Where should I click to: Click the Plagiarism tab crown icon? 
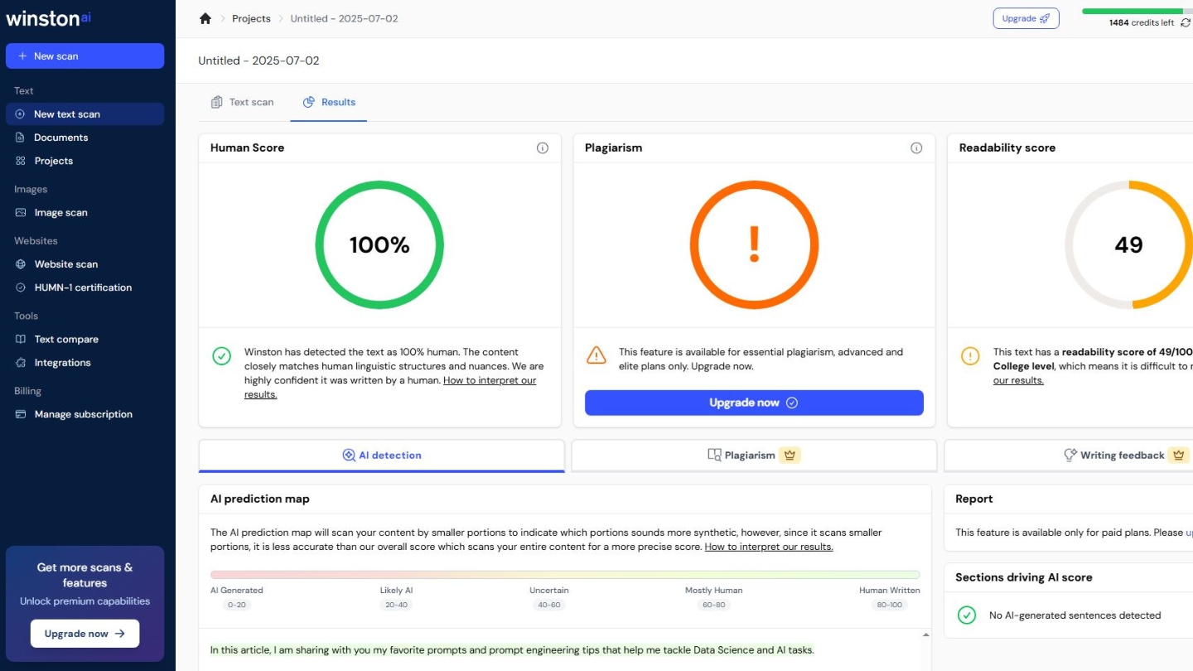[x=790, y=455]
